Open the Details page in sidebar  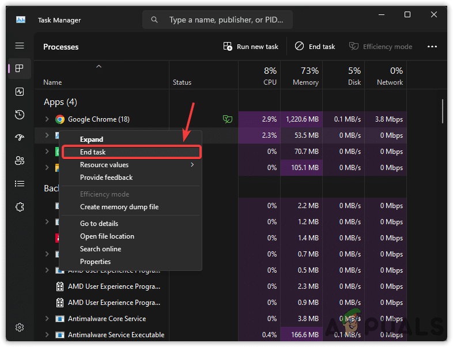coord(20,183)
